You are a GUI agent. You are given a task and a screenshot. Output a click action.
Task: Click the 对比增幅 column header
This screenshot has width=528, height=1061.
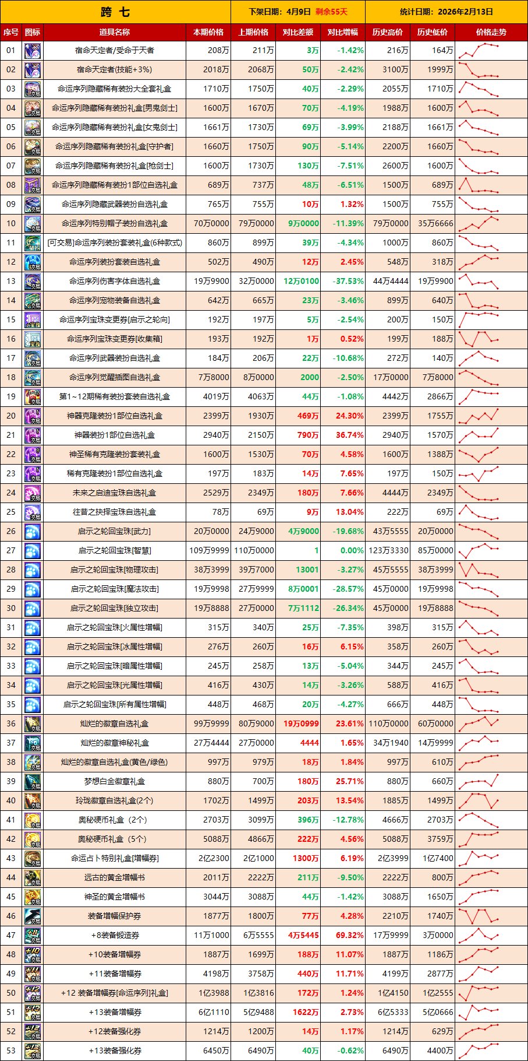(x=343, y=32)
